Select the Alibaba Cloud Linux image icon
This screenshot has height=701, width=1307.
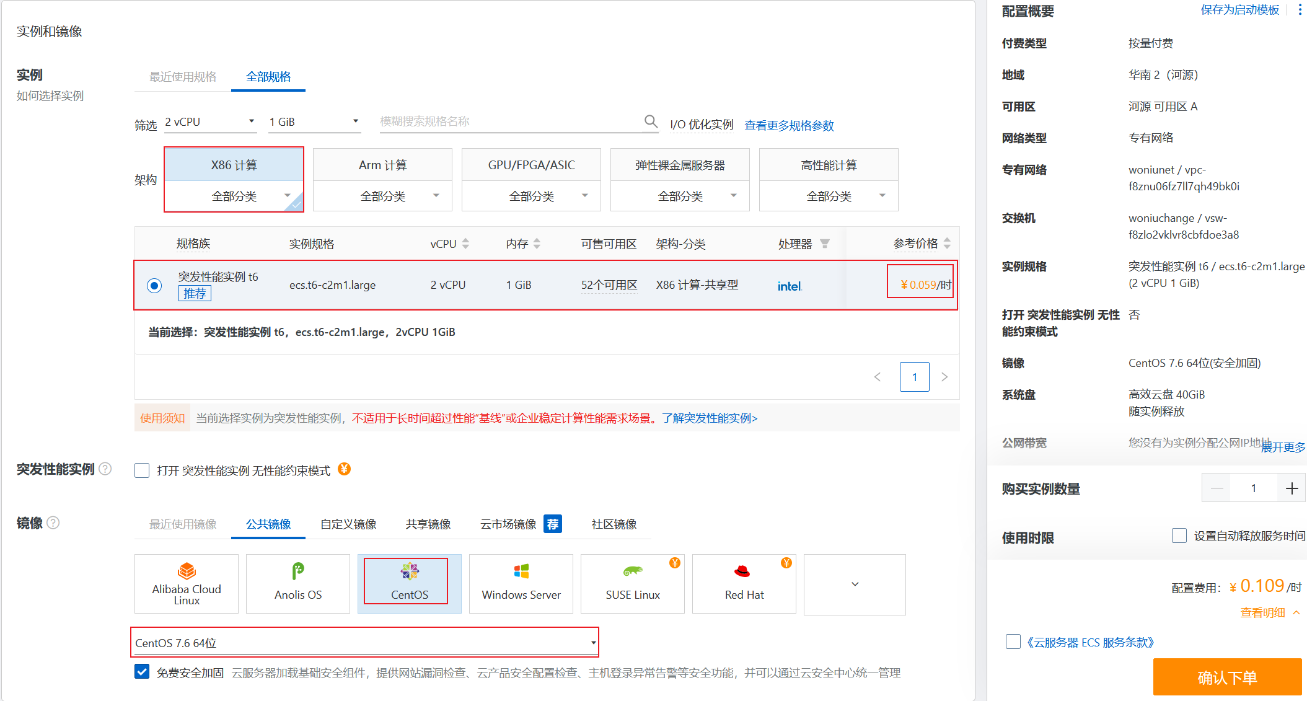coord(187,571)
